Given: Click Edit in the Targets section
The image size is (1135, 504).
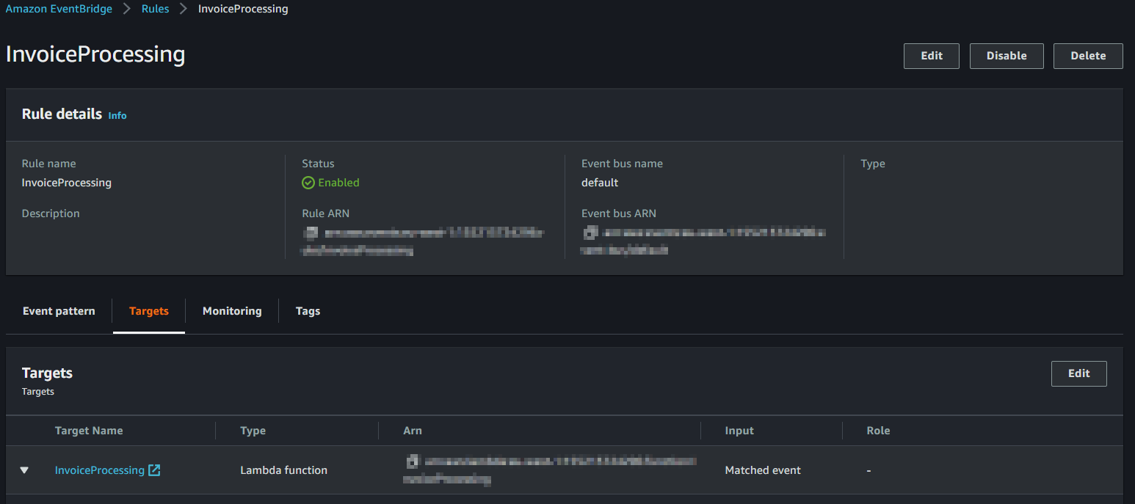Looking at the screenshot, I should 1079,373.
